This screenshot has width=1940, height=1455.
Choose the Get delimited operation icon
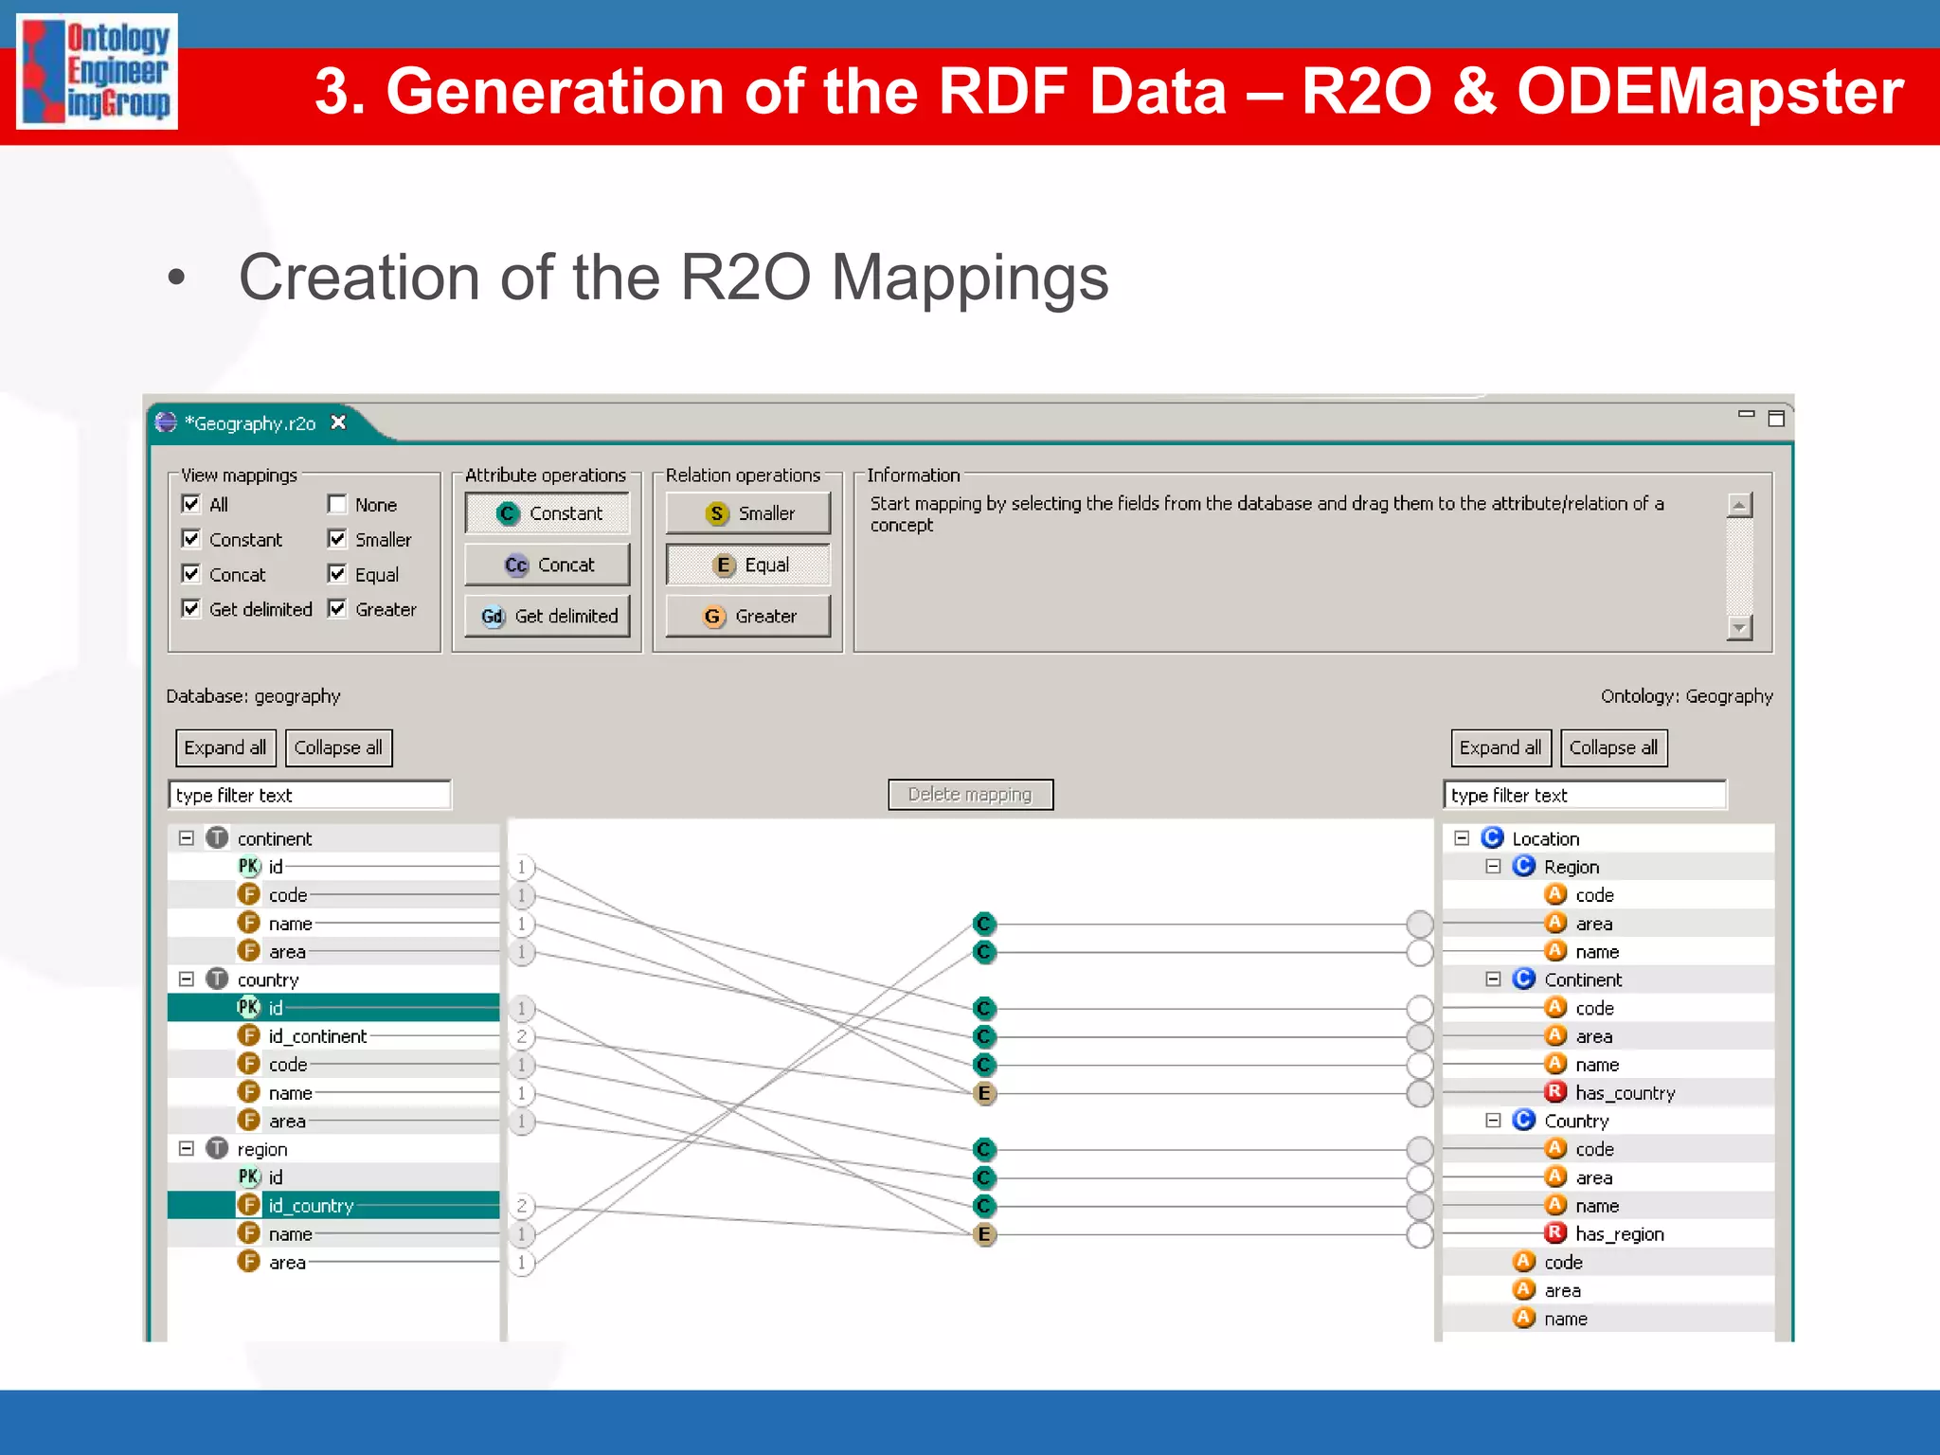(493, 617)
